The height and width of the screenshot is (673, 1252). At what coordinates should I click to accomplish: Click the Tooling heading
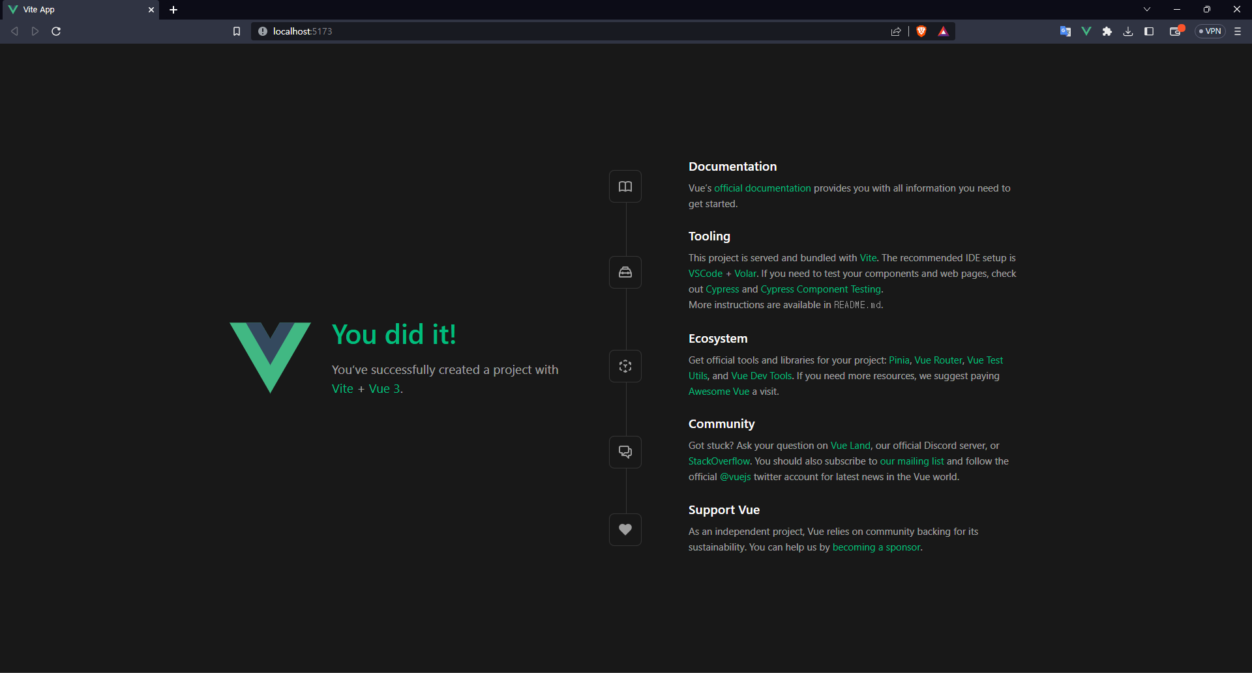(709, 236)
